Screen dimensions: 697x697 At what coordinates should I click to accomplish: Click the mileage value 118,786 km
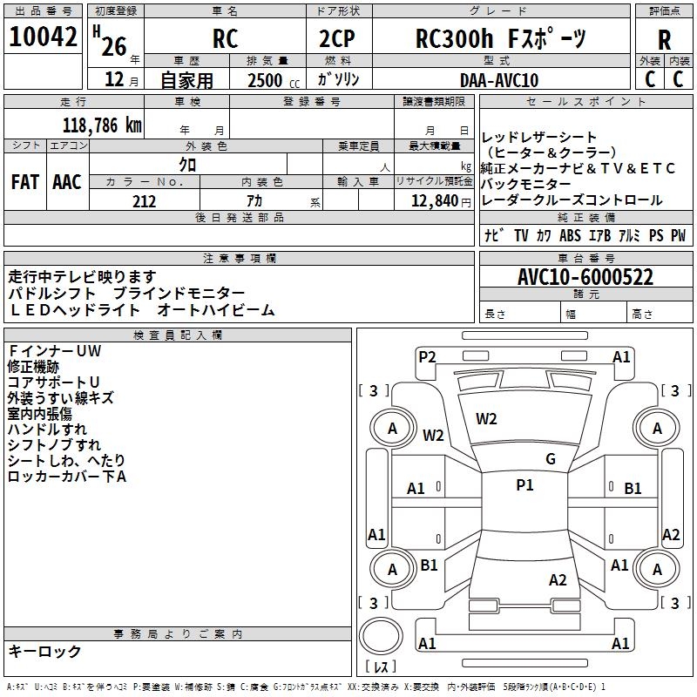click(x=102, y=125)
